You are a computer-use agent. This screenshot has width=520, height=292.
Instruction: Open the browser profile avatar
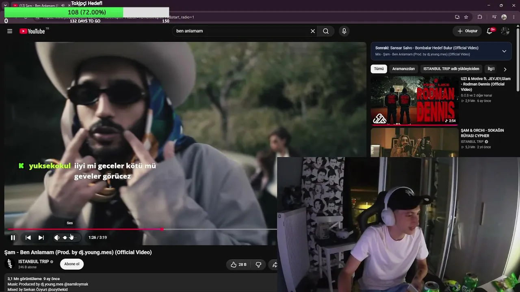point(504,17)
